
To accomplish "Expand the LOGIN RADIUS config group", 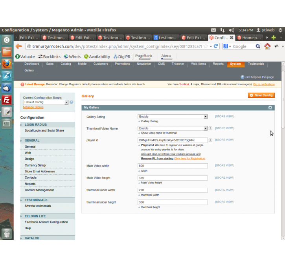I will (48, 124).
